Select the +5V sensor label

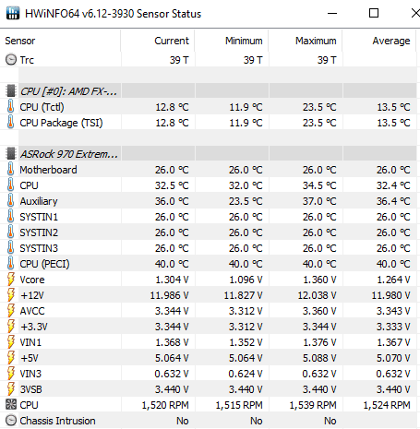[x=30, y=358]
